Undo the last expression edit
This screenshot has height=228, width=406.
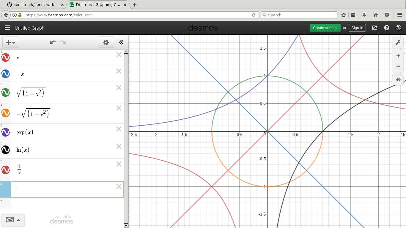coord(53,42)
